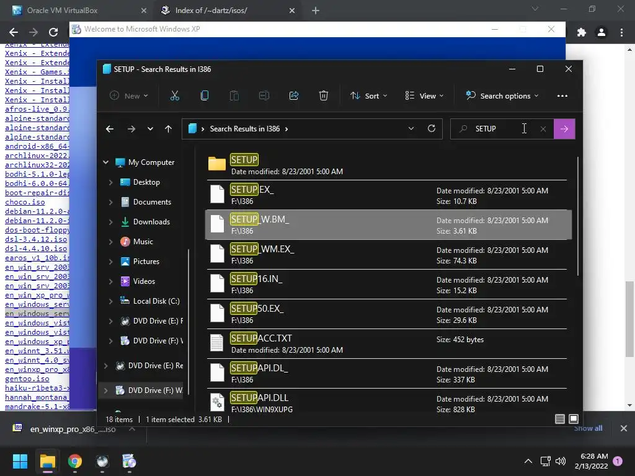Expand Desktop tree node
The height and width of the screenshot is (476, 635).
(110, 182)
